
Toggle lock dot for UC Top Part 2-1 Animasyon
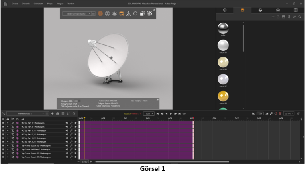pyautogui.click(x=8, y=127)
